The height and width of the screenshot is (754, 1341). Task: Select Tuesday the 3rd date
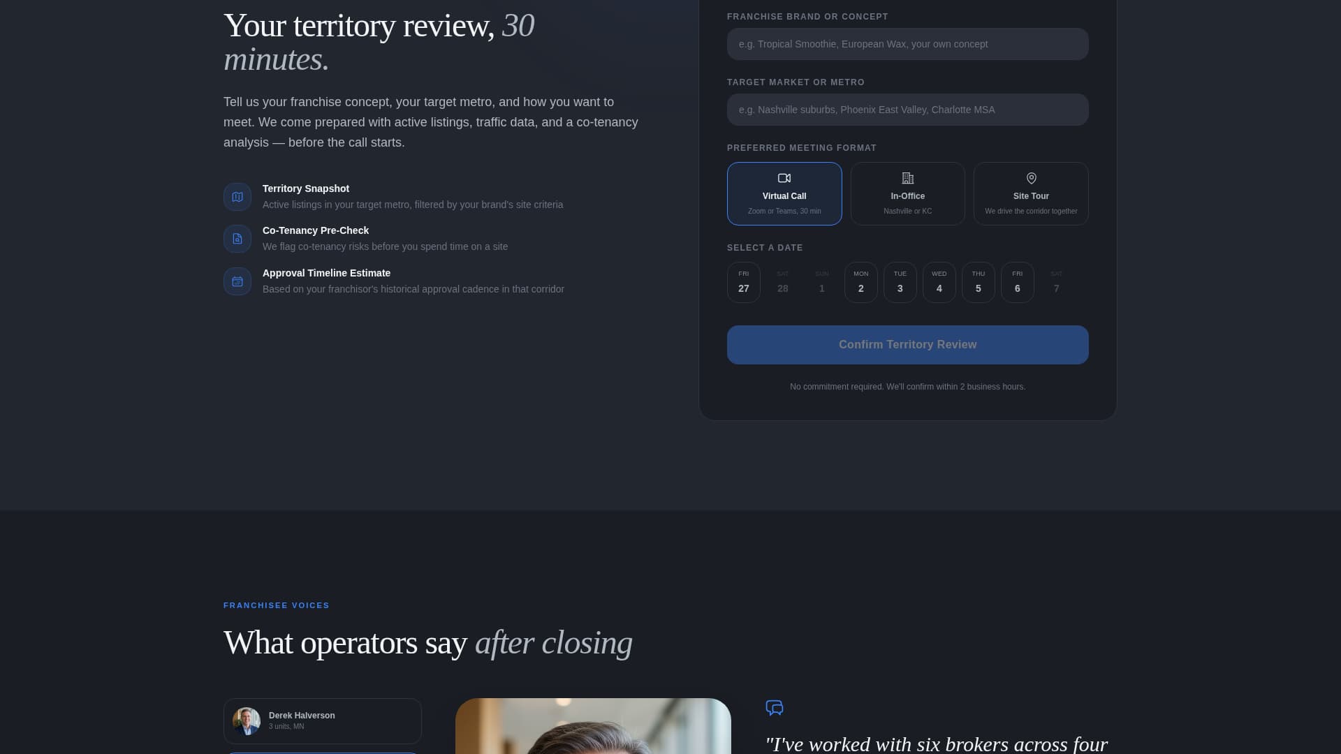click(900, 282)
